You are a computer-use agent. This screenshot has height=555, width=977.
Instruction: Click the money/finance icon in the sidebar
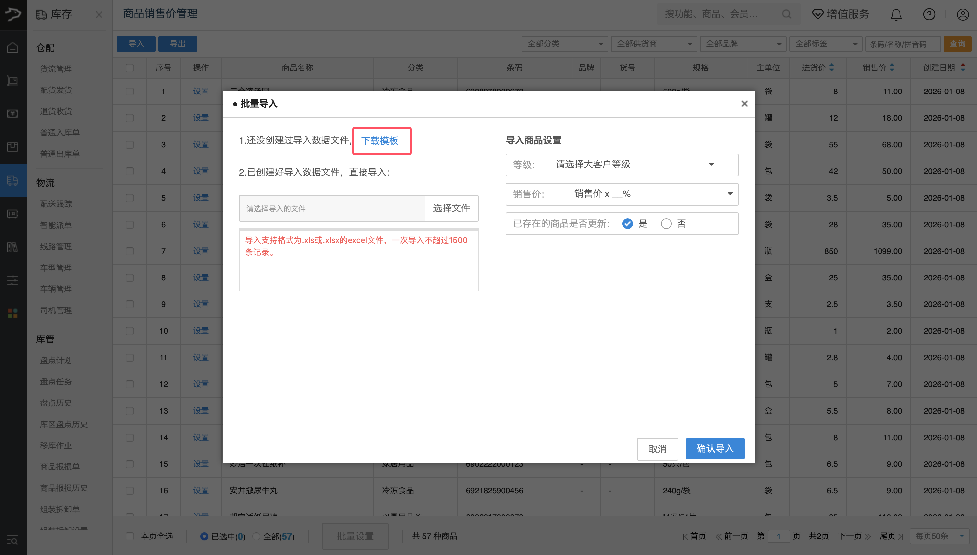13,113
